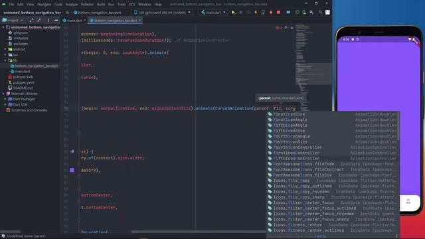Viewport: 425px width, 239px height.
Task: Click the green terminal-style toolbar icon
Action: pyautogui.click(x=297, y=13)
